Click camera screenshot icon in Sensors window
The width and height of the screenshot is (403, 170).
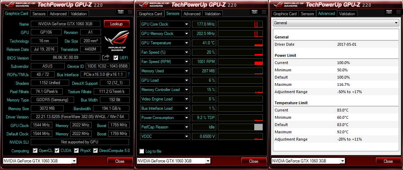(255, 12)
